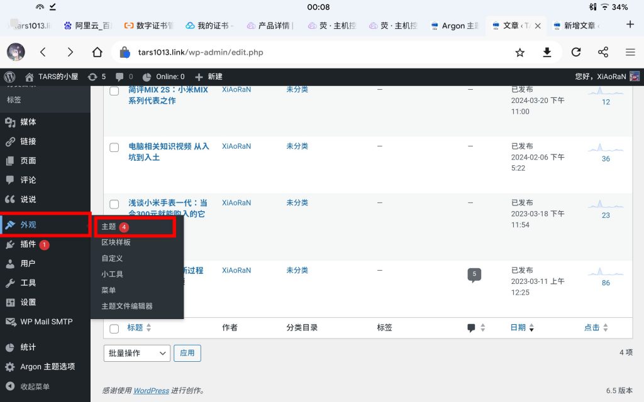Click the WordPress logo in admin bar
Screen dimensions: 644x402
tap(9, 77)
